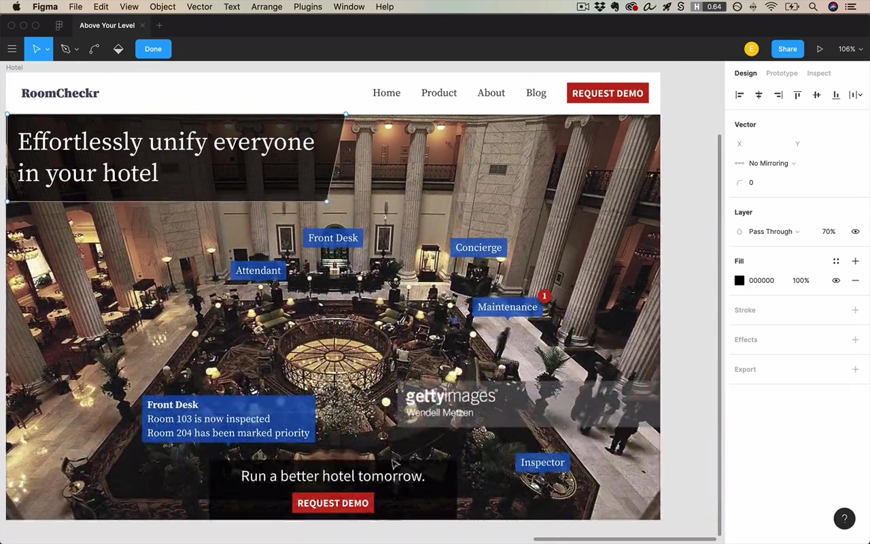Click the Done button
This screenshot has height=544, width=870.
point(153,49)
